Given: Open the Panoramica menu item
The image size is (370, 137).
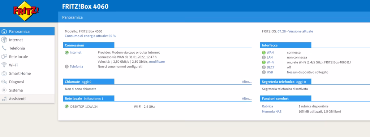Looking at the screenshot, I should point(27,31).
